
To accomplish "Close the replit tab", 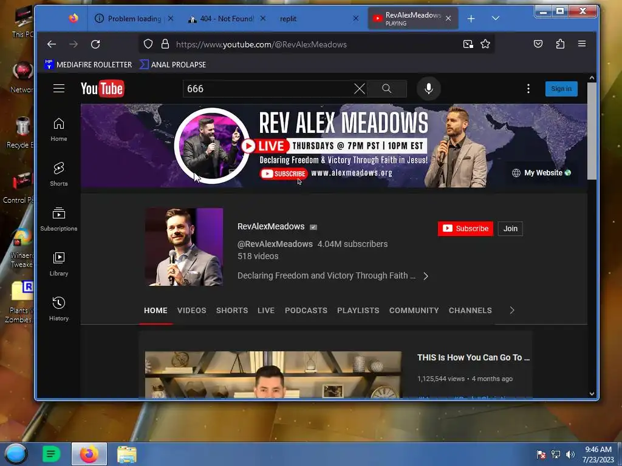I will coord(356,18).
